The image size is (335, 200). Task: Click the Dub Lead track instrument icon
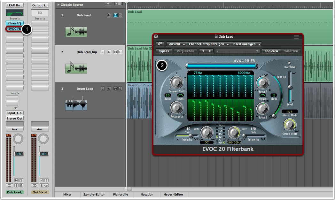(x=76, y=32)
